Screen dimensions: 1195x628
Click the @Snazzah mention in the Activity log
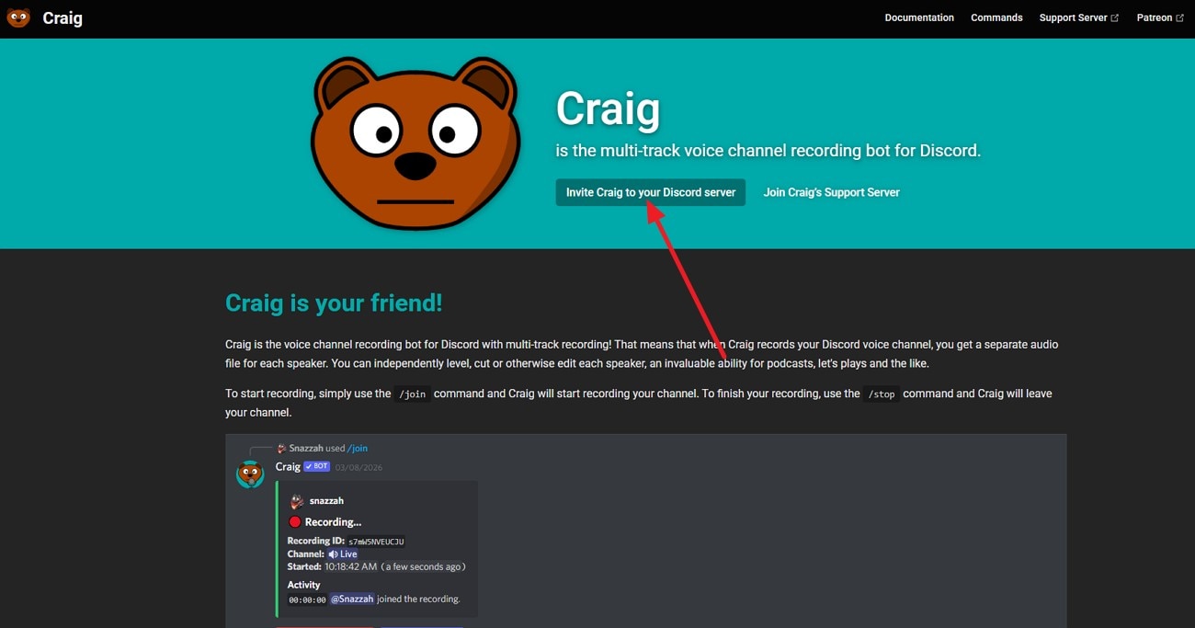point(352,599)
